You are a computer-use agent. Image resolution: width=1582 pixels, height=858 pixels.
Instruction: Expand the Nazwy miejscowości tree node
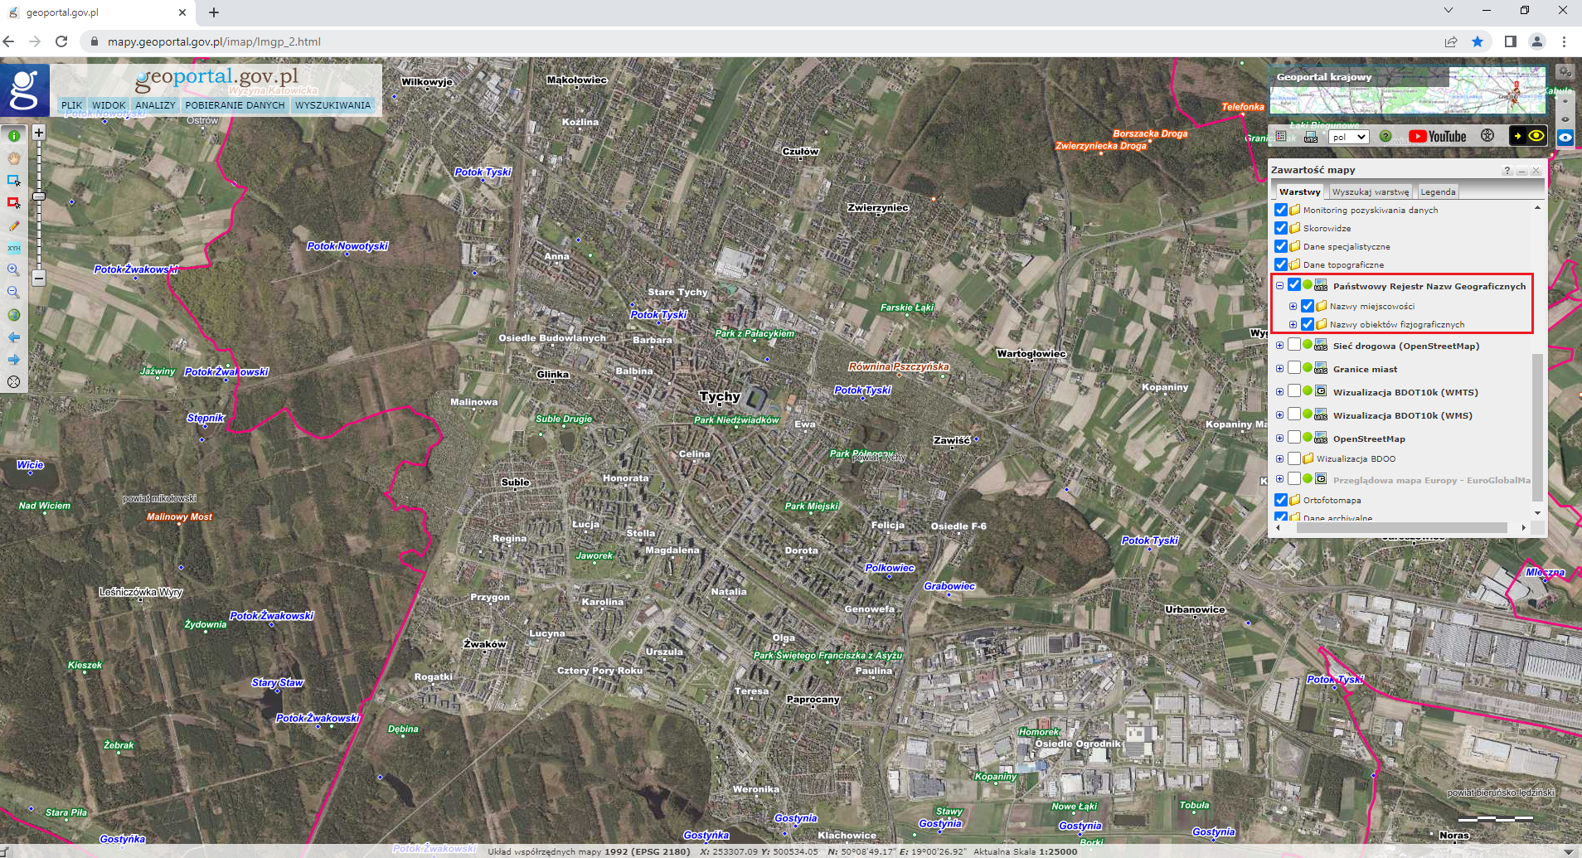pos(1293,307)
